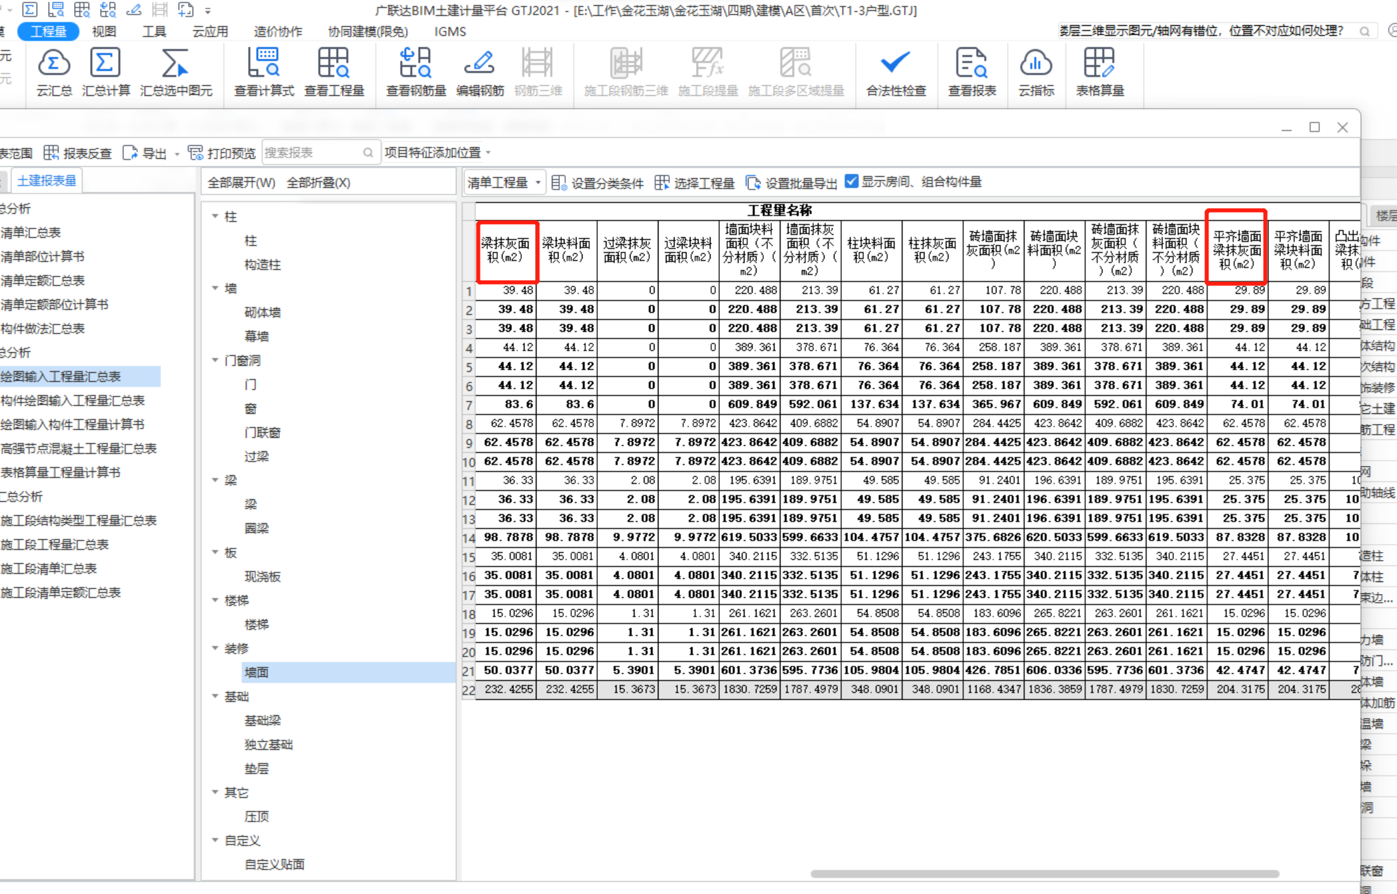Select 构造柱 node in tree
The width and height of the screenshot is (1397, 894).
click(x=263, y=265)
